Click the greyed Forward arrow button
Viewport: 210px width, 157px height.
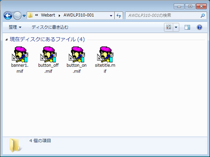[17, 16]
